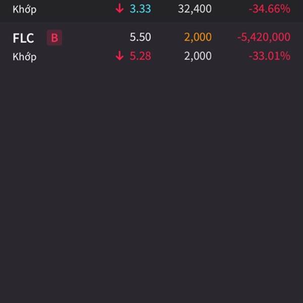
Task: Tap the Khớp label in top row
Action: tap(25, 10)
